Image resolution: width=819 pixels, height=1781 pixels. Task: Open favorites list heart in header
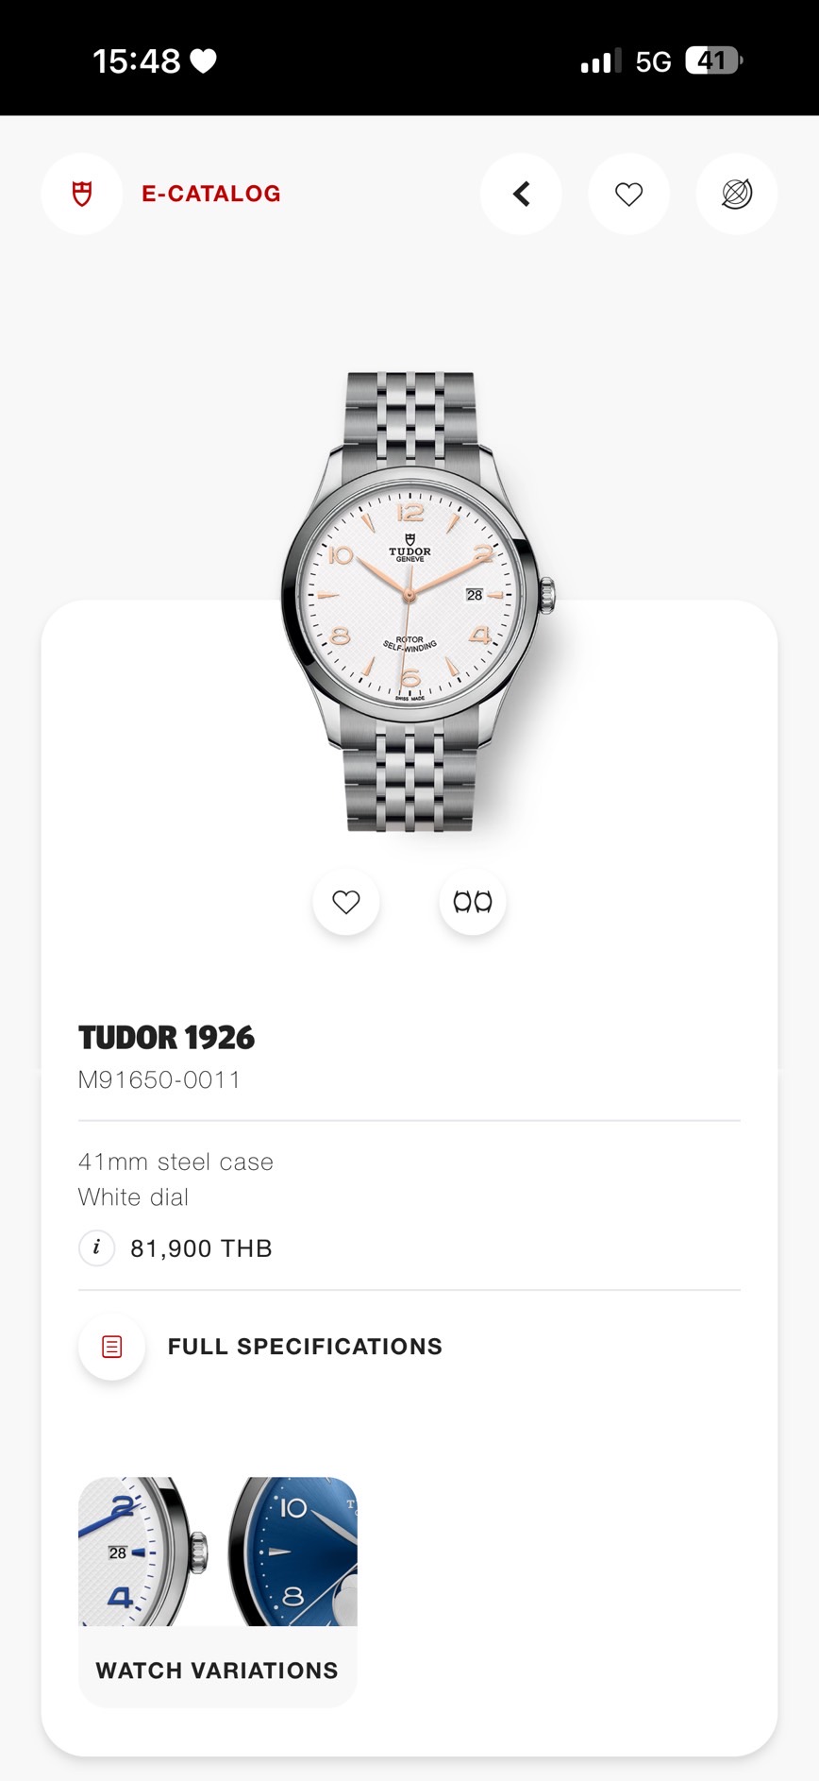(628, 194)
